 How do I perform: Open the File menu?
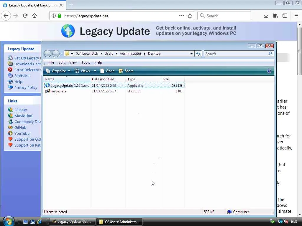click(x=51, y=62)
